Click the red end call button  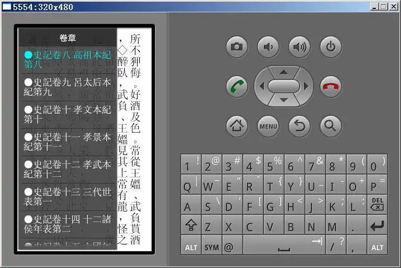(331, 86)
